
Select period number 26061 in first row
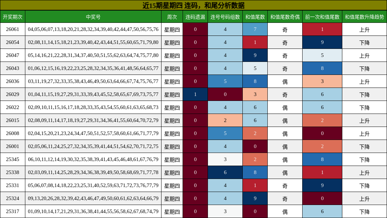[13, 30]
